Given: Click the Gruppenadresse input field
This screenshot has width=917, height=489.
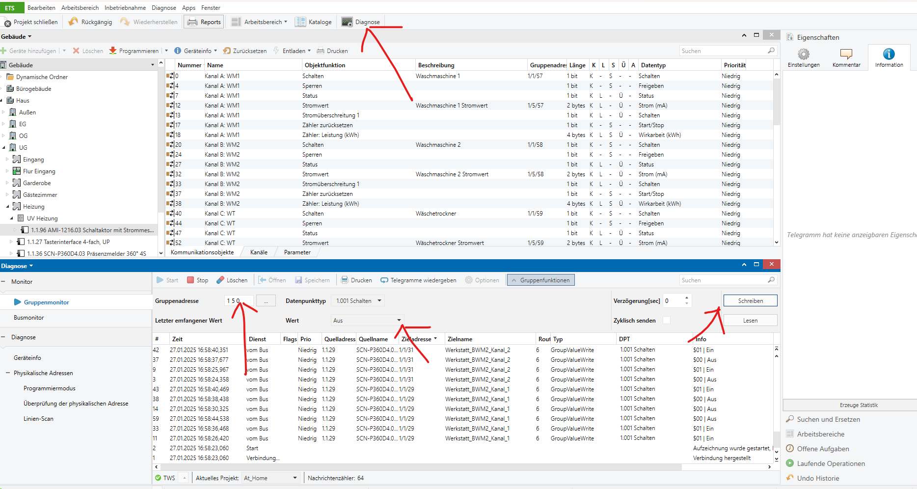Looking at the screenshot, I should pos(239,300).
